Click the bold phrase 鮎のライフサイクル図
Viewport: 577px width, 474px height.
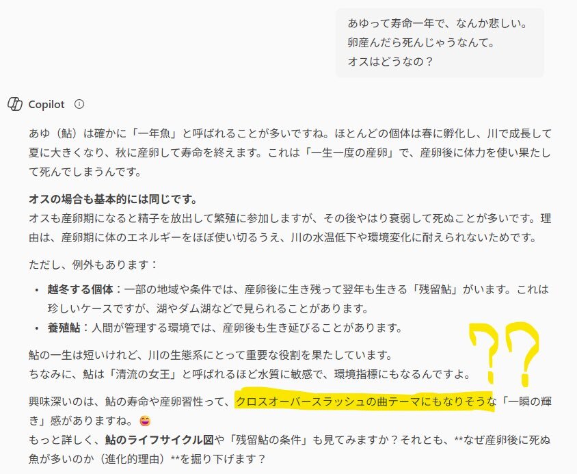pos(159,440)
